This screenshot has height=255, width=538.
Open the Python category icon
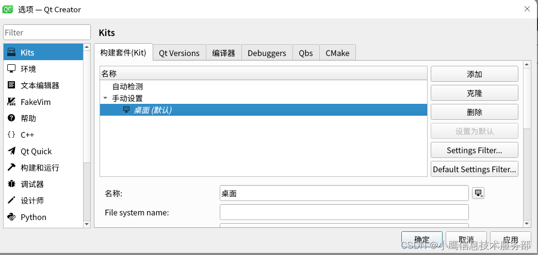[x=11, y=217]
